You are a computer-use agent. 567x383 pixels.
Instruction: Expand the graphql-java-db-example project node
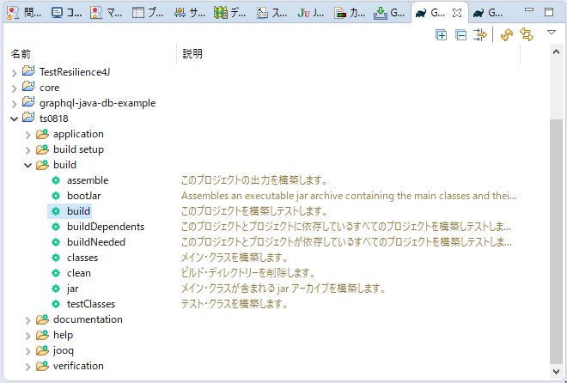coord(14,105)
